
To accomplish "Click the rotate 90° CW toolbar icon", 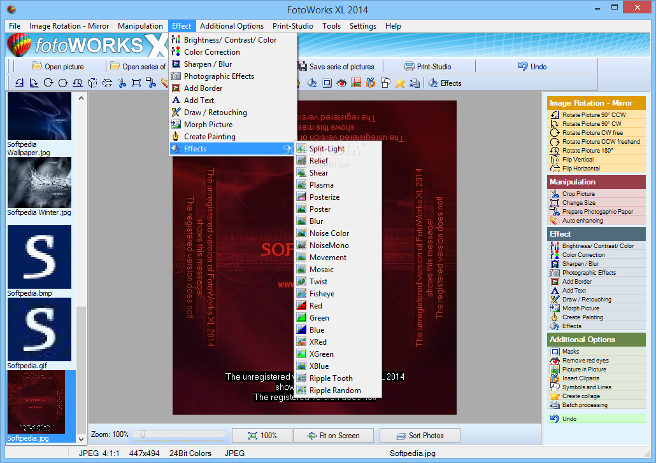I will pyautogui.click(x=34, y=83).
